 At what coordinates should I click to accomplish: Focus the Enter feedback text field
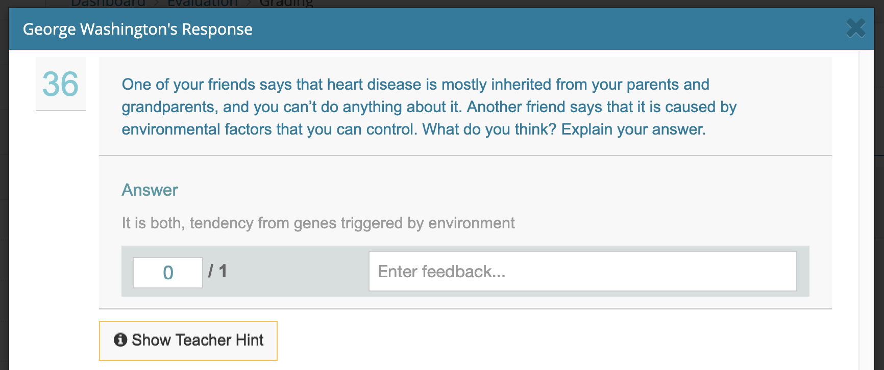tap(582, 272)
